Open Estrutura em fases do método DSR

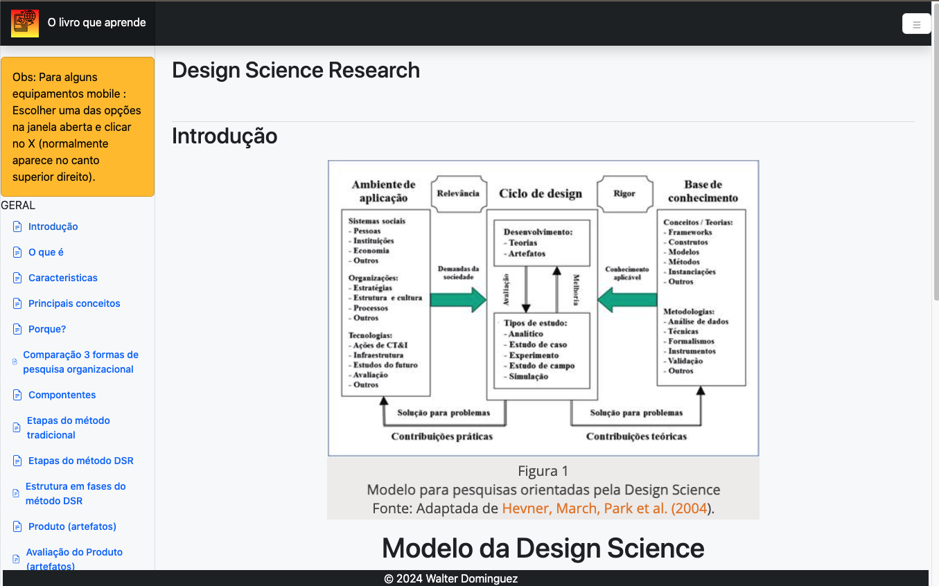tap(76, 494)
